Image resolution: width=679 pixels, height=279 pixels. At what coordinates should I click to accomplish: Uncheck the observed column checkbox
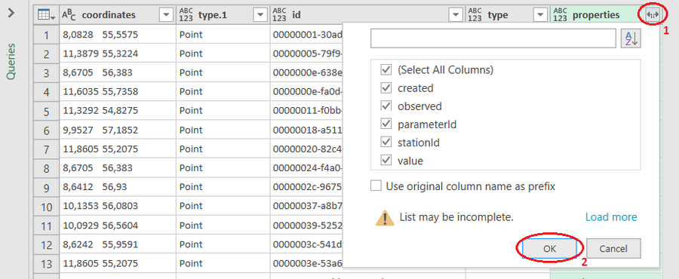pos(386,106)
